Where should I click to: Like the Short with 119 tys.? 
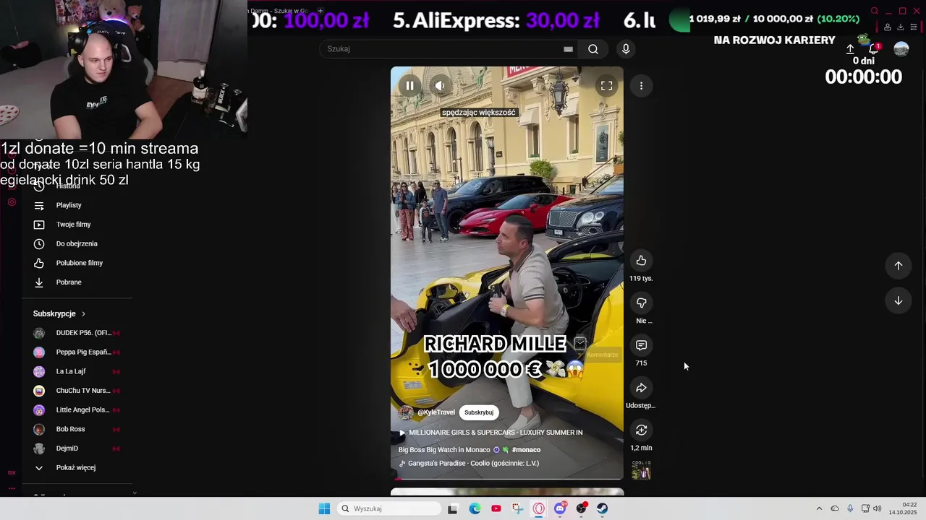[641, 261]
